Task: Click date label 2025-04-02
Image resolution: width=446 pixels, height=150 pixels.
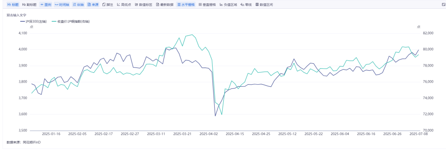Action: pyautogui.click(x=209, y=133)
